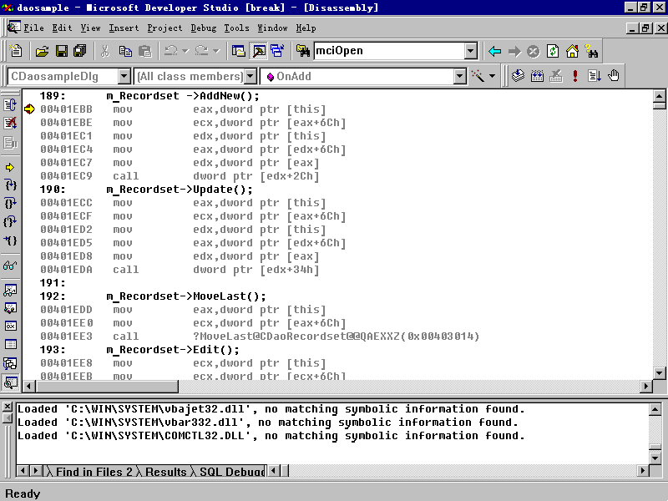
Task: Open the CDaosampleDlg class dropdown arrow
Action: point(124,77)
